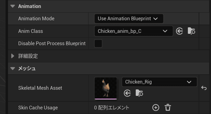Open the Anim Class Chicken_anim_bp_C dropdown
The image size is (211, 114).
click(x=134, y=31)
